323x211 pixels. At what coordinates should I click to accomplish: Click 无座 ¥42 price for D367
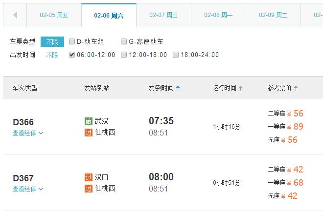[x=282, y=195]
